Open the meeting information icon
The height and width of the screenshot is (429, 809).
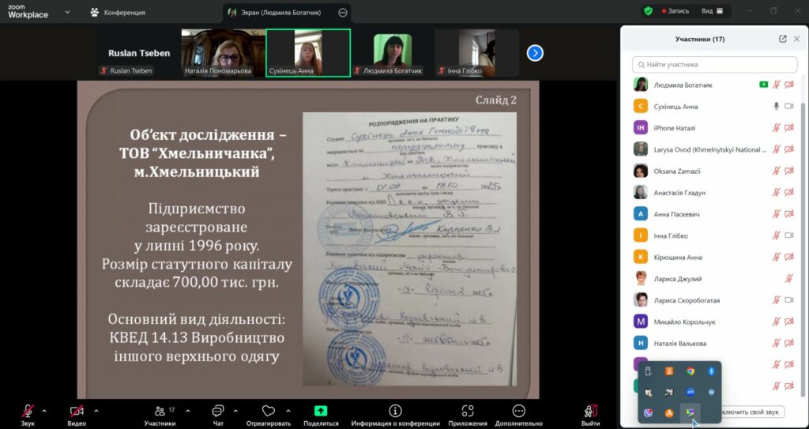pyautogui.click(x=395, y=411)
